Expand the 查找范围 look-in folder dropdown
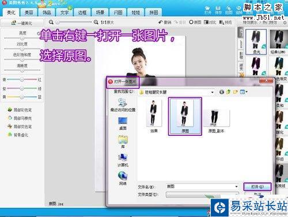 pos(213,92)
